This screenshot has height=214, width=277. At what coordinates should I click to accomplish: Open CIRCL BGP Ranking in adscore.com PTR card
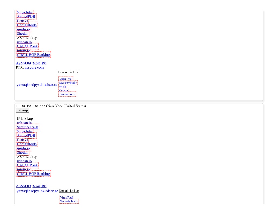(x=33, y=55)
